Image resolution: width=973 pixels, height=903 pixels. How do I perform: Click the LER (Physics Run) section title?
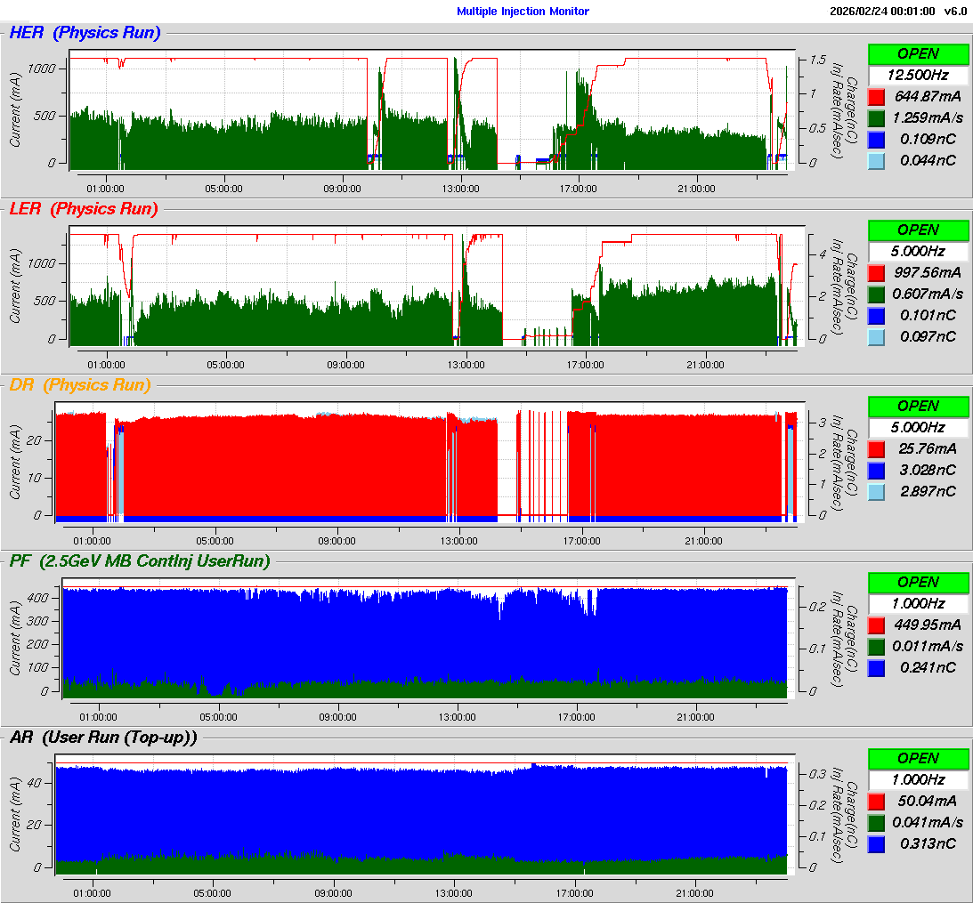tap(84, 209)
